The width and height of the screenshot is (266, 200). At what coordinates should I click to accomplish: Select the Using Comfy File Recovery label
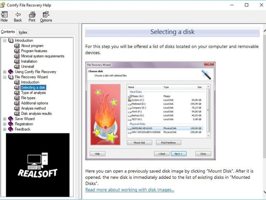pos(35,72)
